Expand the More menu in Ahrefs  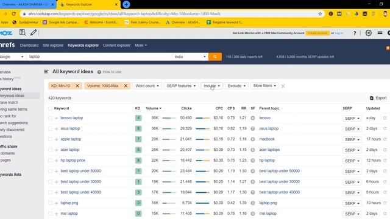pos(141,46)
